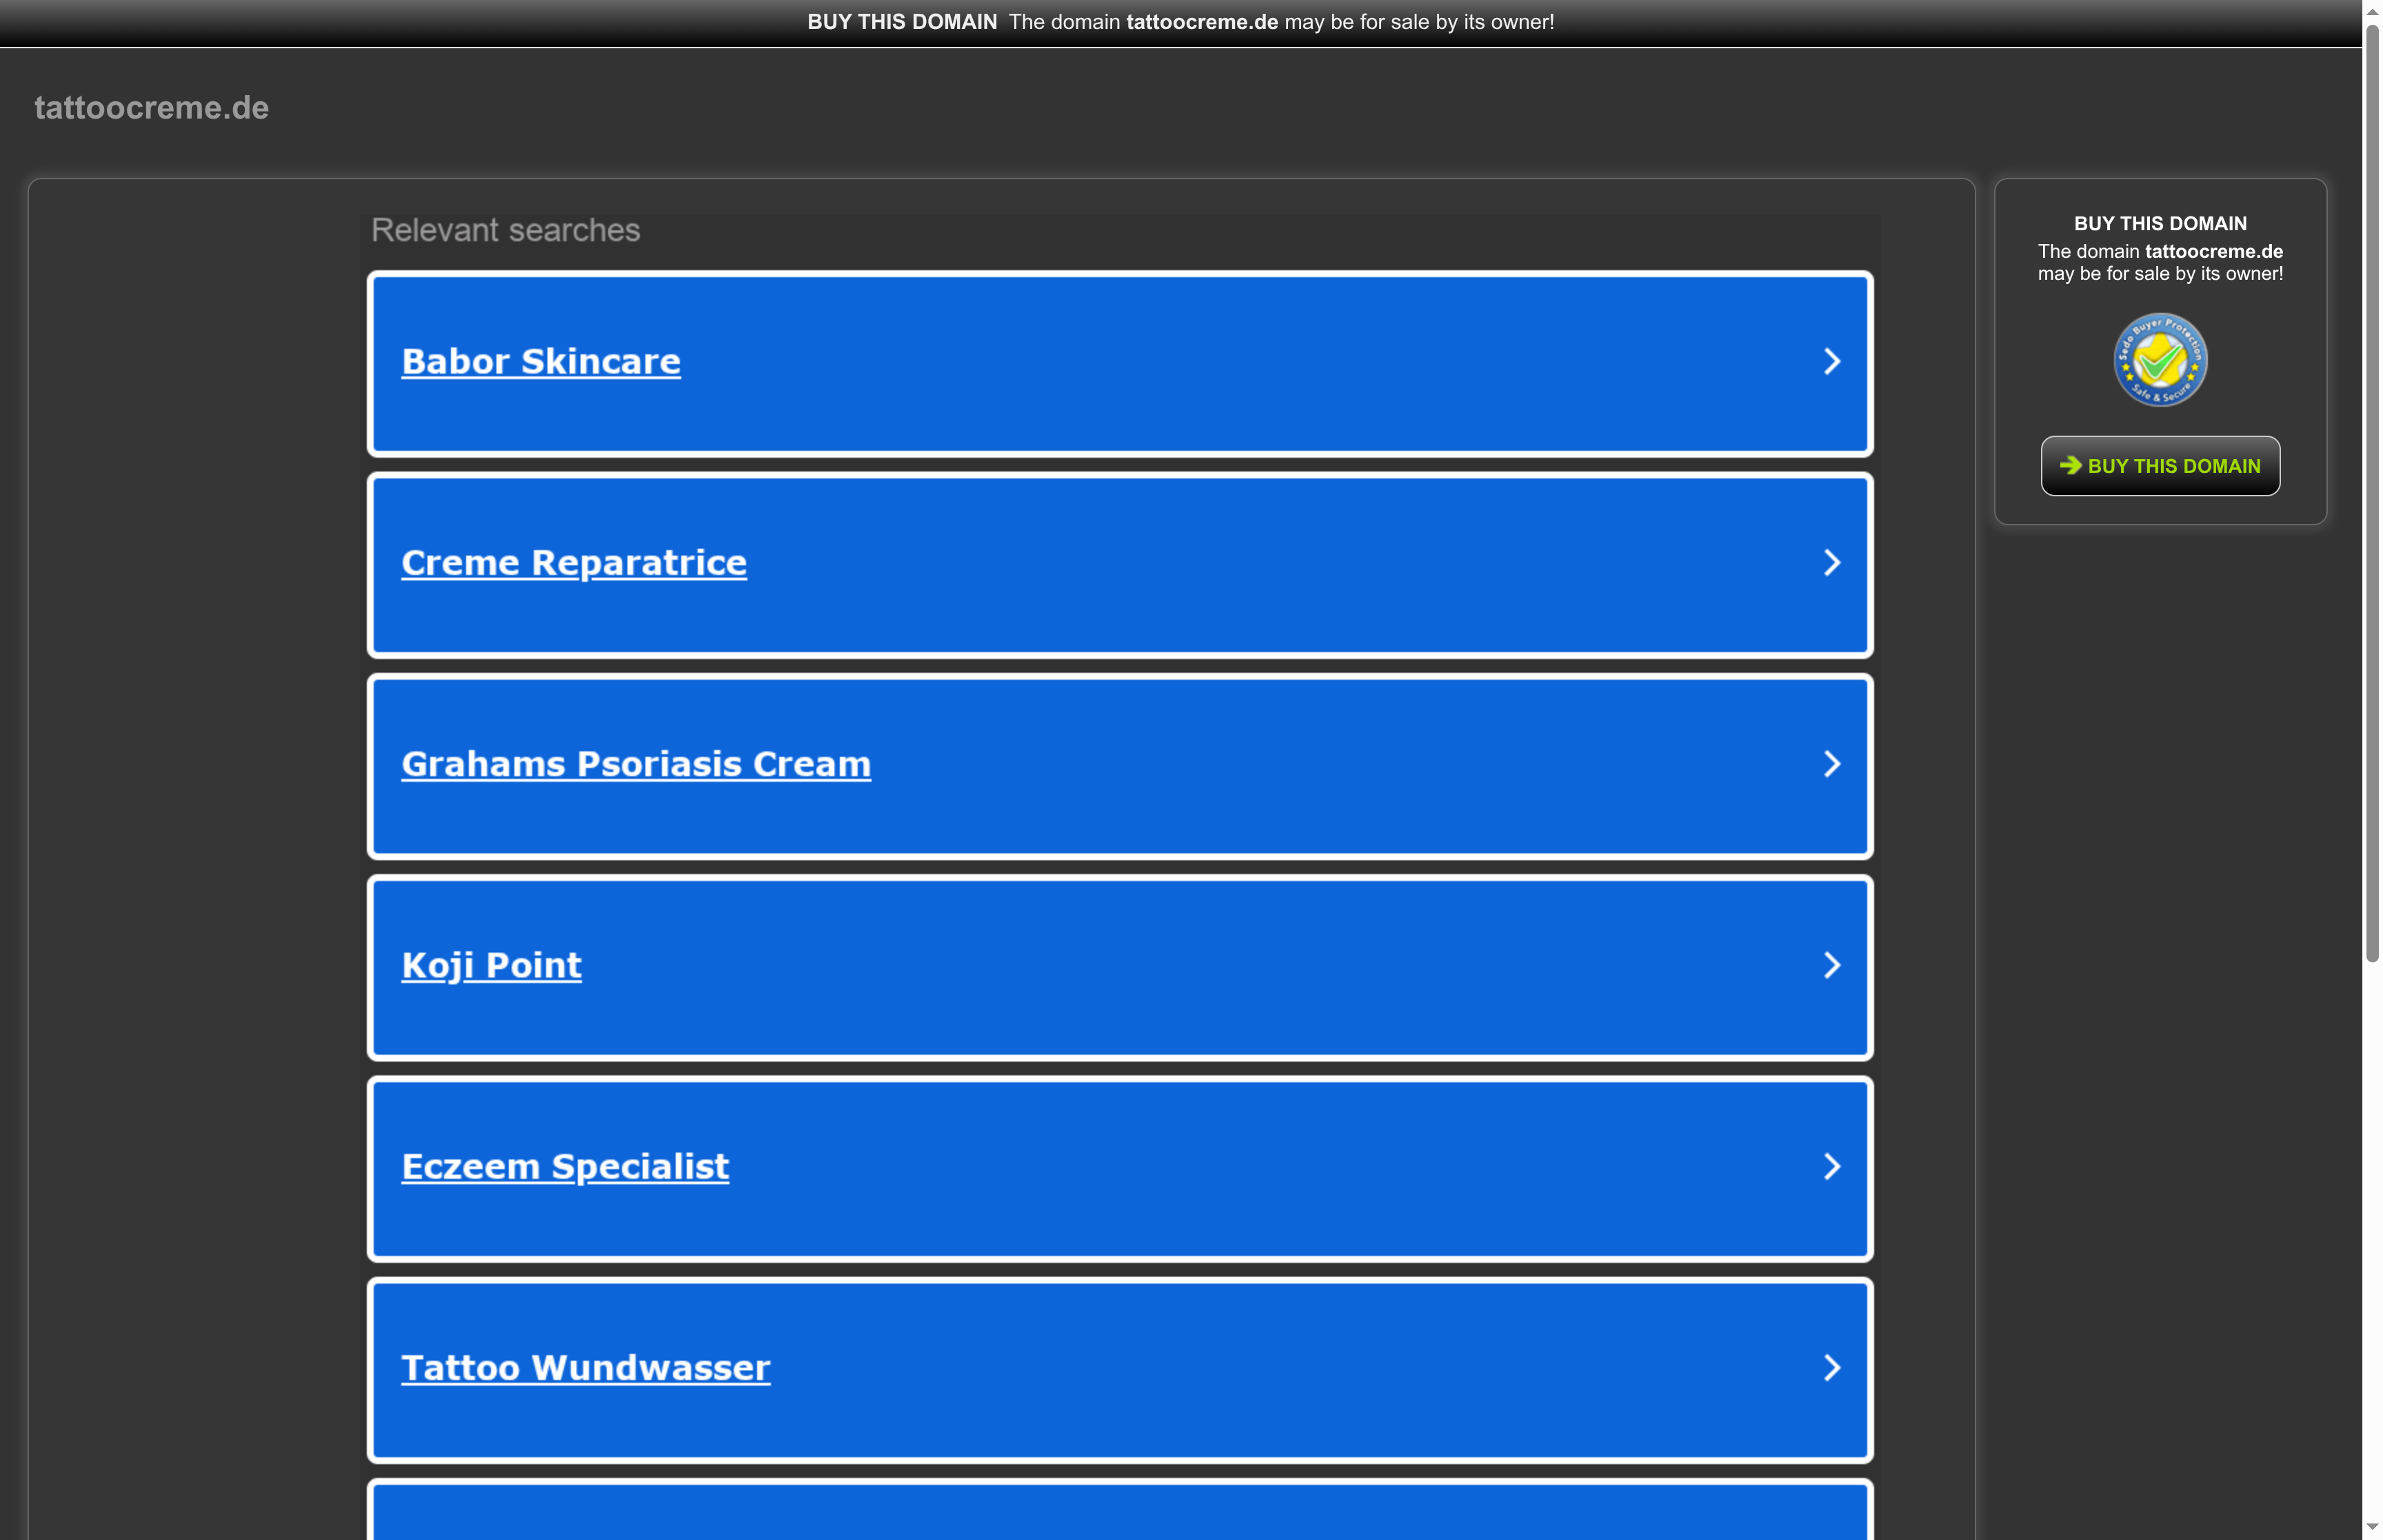Click the BUY THIS DOMAIN sidebar button

coord(2160,466)
